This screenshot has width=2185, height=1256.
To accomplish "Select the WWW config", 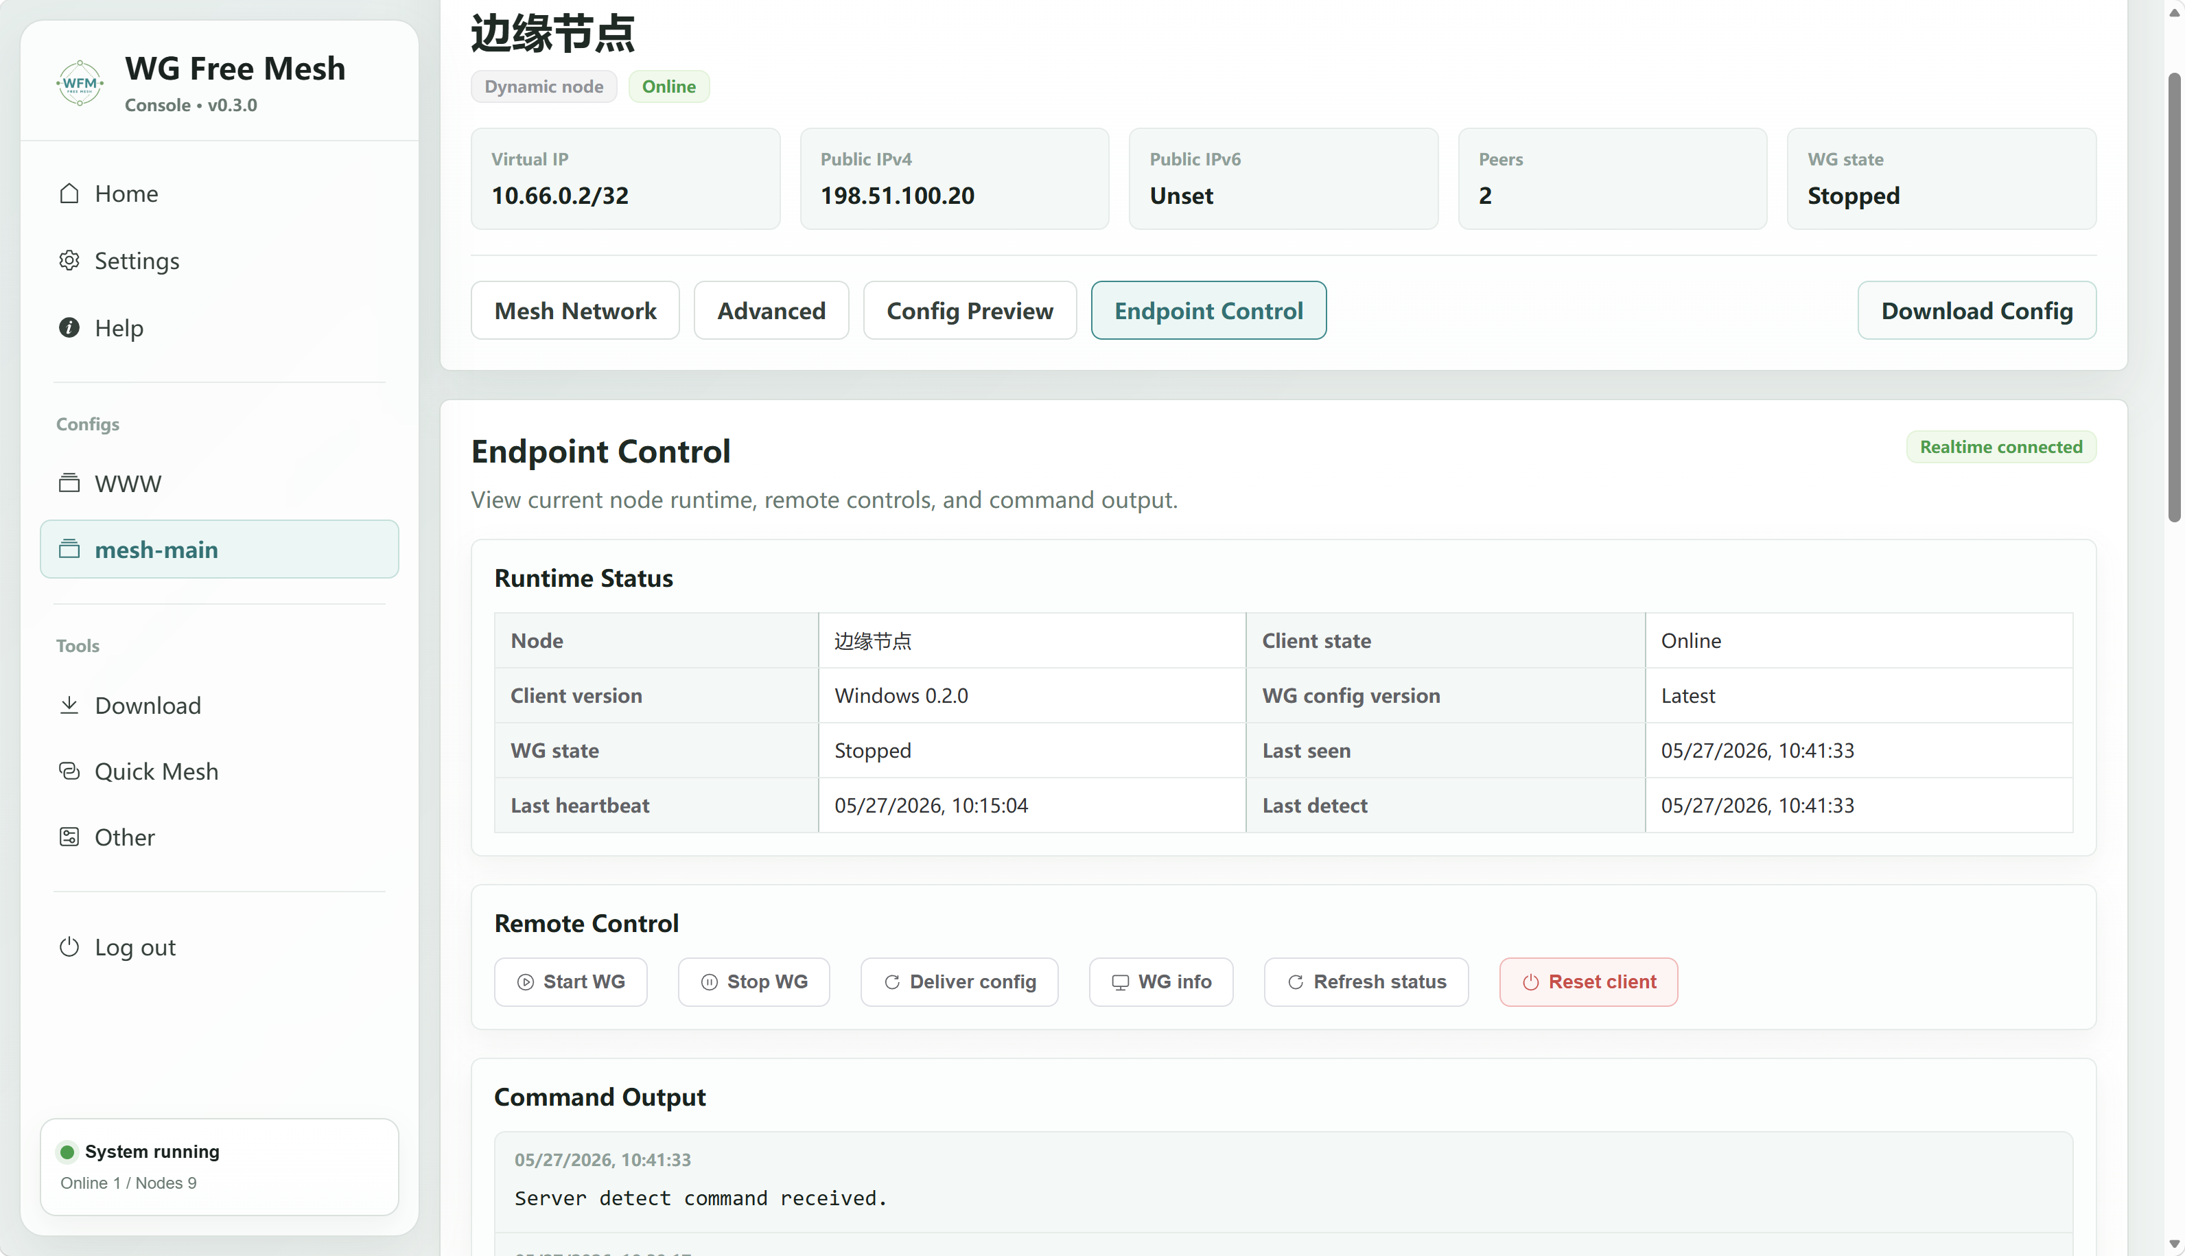I will pos(219,483).
